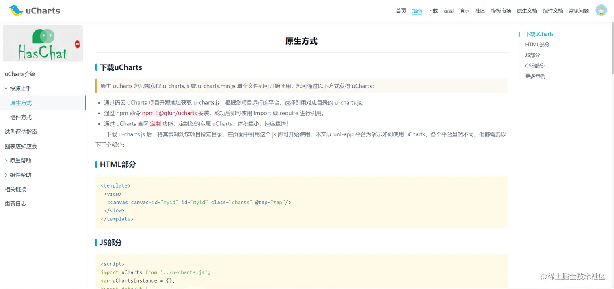This screenshot has width=614, height=289.
Task: Click the 下载uCharts section heading
Action: [121, 67]
